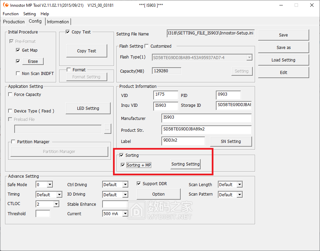The width and height of the screenshot is (320, 251).
Task: Open the LED Setting dialog
Action: pos(88,108)
